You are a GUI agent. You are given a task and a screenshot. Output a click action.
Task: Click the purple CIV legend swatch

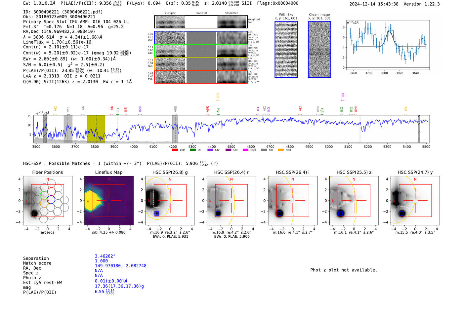[x=210, y=150]
